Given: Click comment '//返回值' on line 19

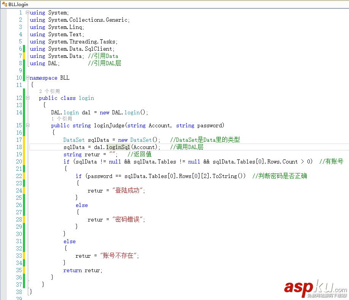Looking at the screenshot, I should pos(140,154).
